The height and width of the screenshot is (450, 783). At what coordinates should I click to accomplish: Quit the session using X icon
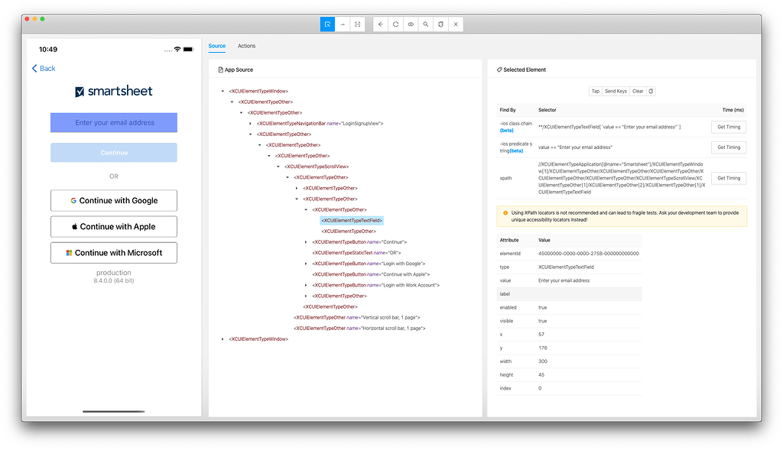[456, 24]
